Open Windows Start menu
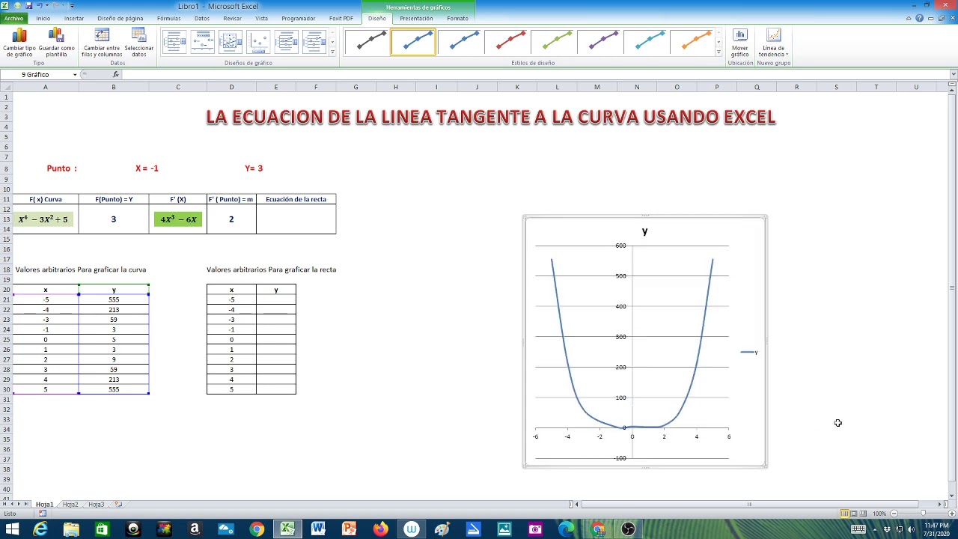The width and height of the screenshot is (958, 539). coord(11,529)
